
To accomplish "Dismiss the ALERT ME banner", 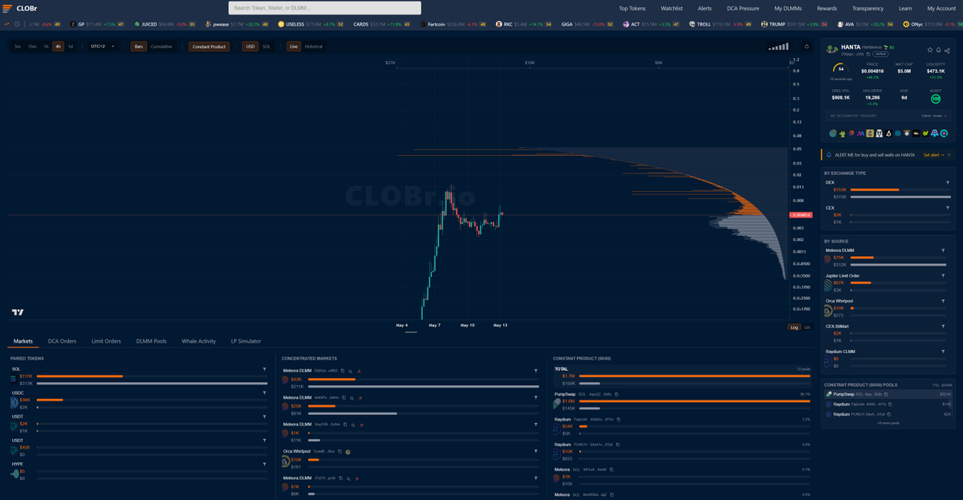I will point(949,154).
